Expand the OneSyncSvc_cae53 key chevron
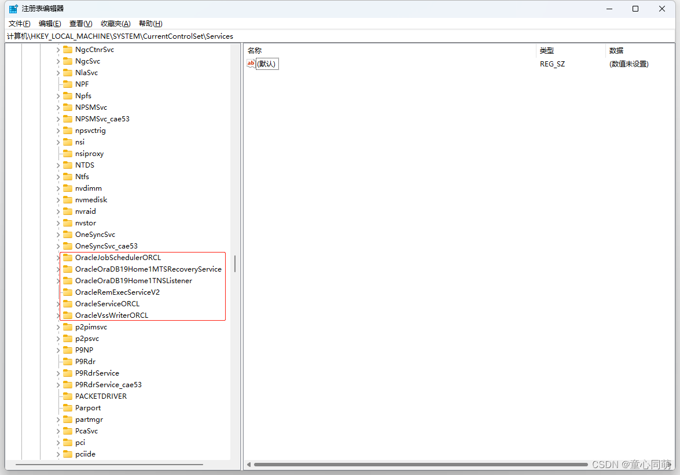This screenshot has height=475, width=680. [58, 246]
